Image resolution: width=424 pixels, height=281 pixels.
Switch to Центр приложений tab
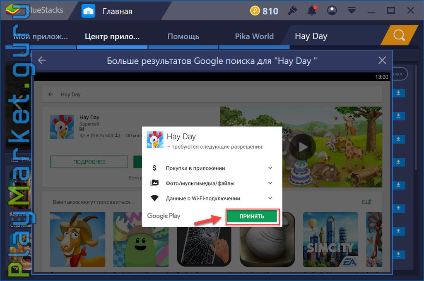[x=112, y=36]
